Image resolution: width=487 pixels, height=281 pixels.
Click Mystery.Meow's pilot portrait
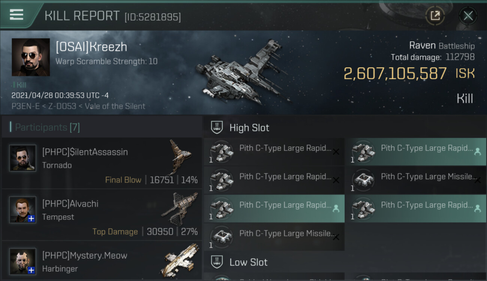coord(23,261)
